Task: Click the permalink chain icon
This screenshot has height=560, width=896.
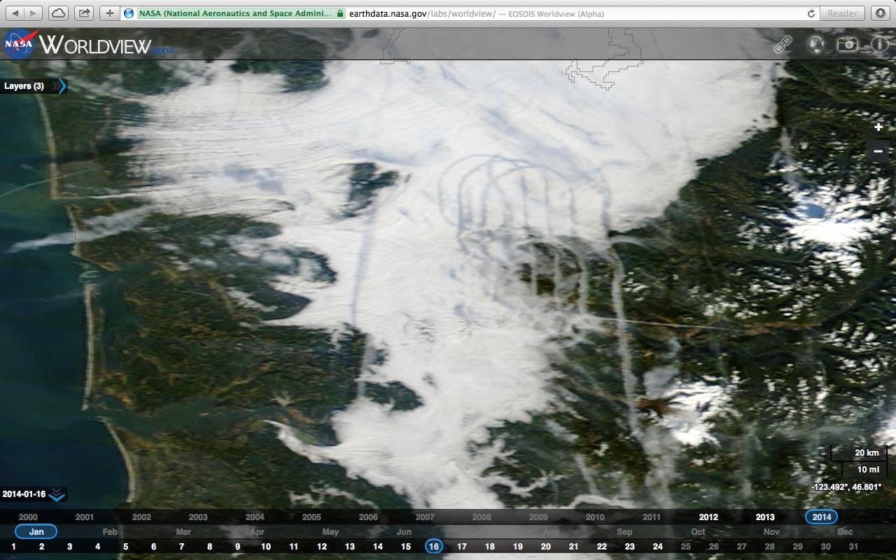Action: point(783,44)
